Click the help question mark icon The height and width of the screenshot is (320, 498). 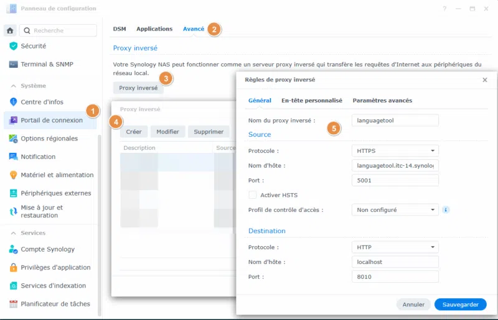[x=444, y=9]
